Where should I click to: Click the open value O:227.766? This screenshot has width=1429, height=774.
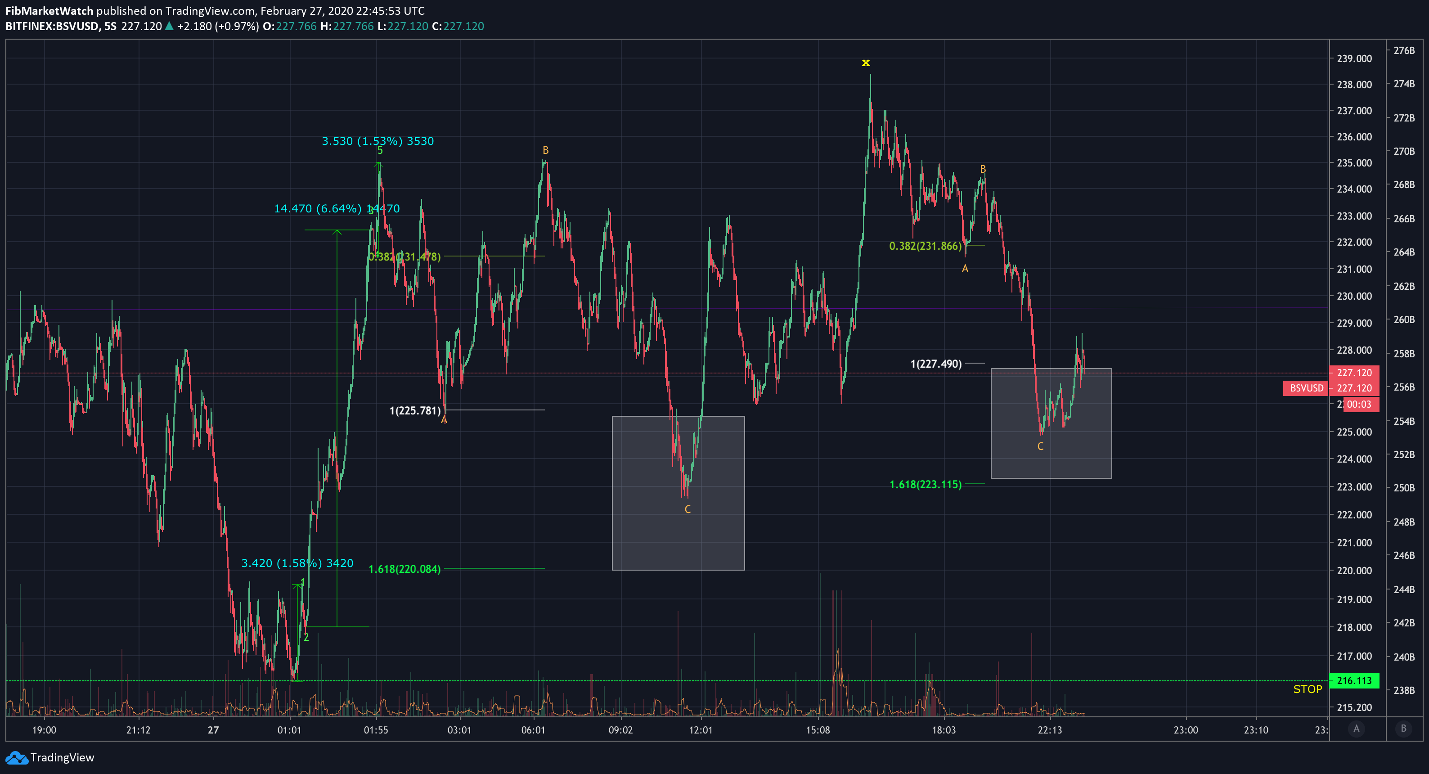[290, 26]
